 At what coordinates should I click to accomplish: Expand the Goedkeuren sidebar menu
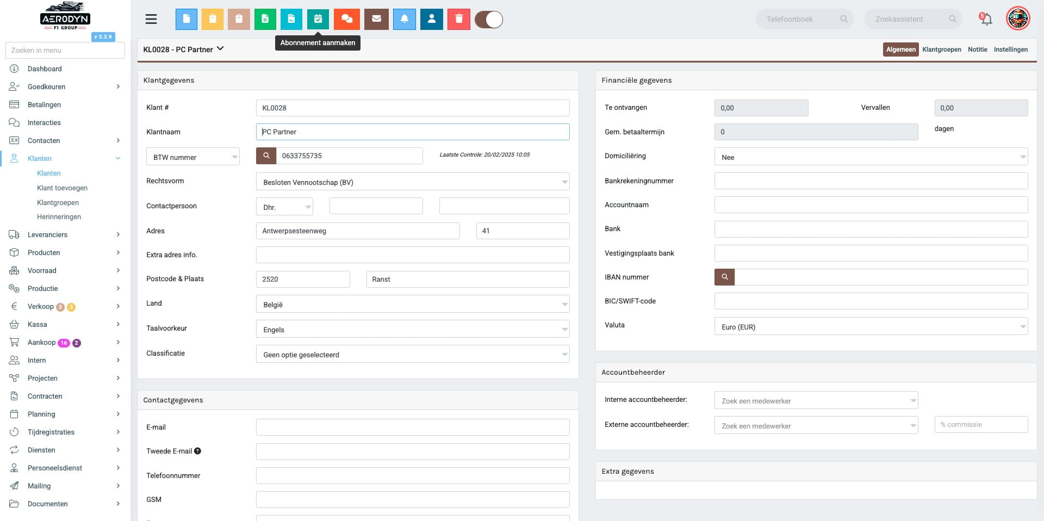(65, 86)
